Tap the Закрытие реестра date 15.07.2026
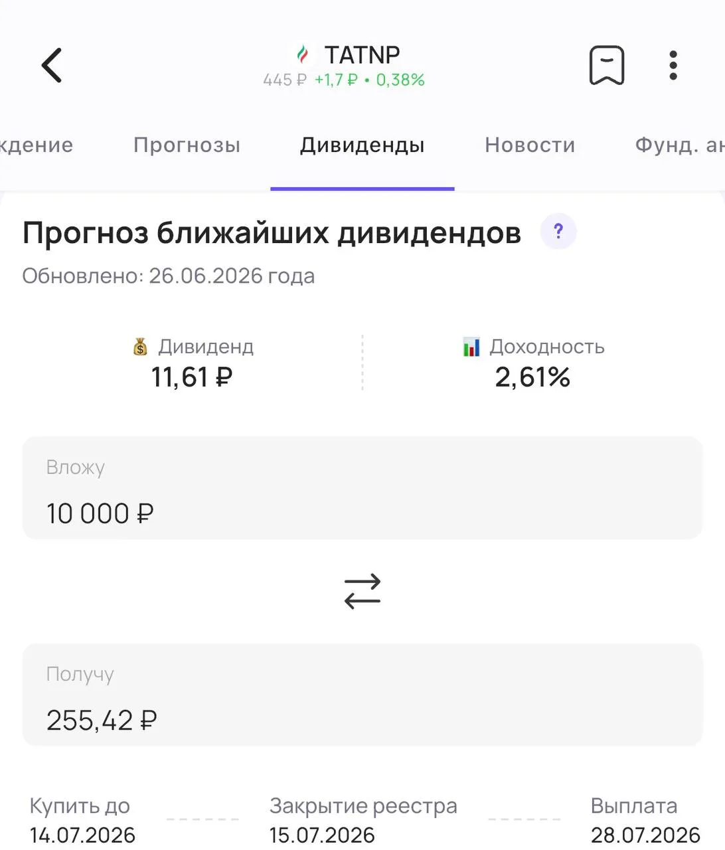Image resolution: width=725 pixels, height=850 pixels. [x=322, y=835]
